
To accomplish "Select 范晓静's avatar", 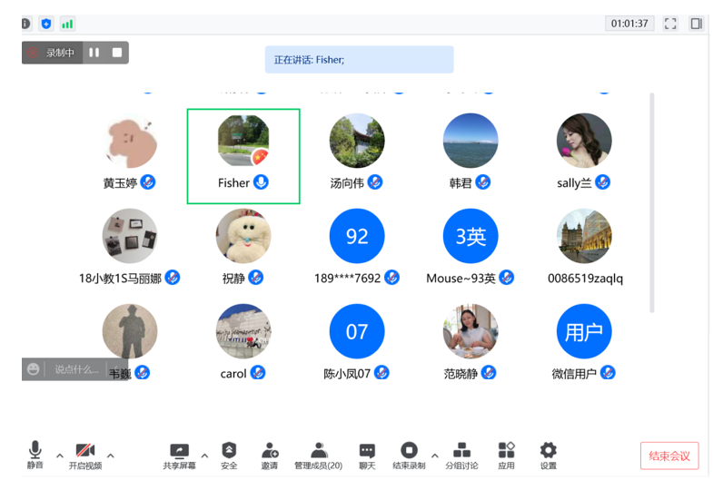I will [x=470, y=331].
